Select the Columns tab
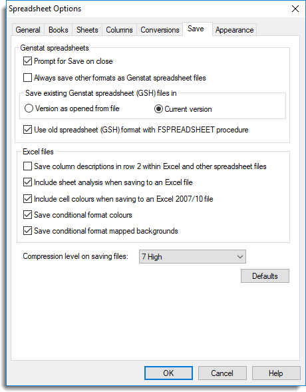This screenshot has width=306, height=392. click(119, 30)
